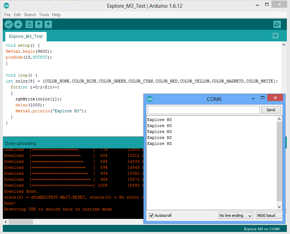
Task: Click the serial monitor input field
Action: coord(204,110)
